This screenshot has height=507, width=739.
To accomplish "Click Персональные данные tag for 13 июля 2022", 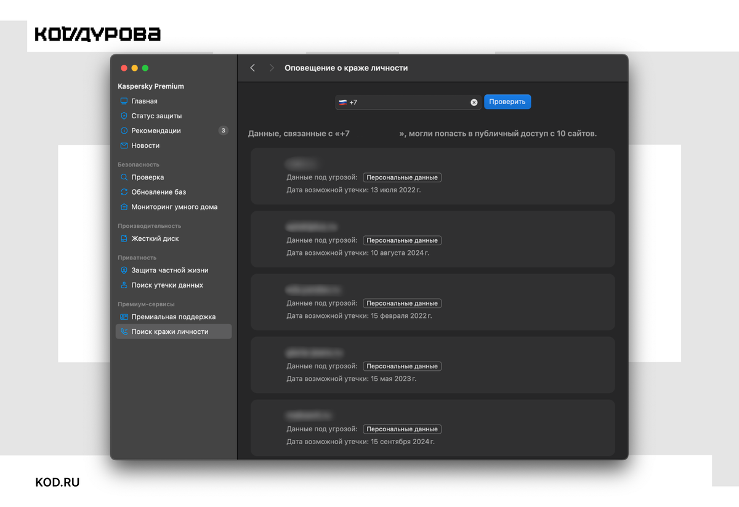I will 402,177.
